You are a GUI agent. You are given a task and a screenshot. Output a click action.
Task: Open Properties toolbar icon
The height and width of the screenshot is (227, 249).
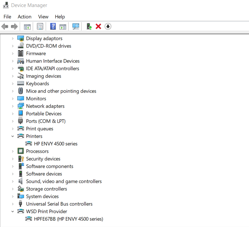pos(40,26)
